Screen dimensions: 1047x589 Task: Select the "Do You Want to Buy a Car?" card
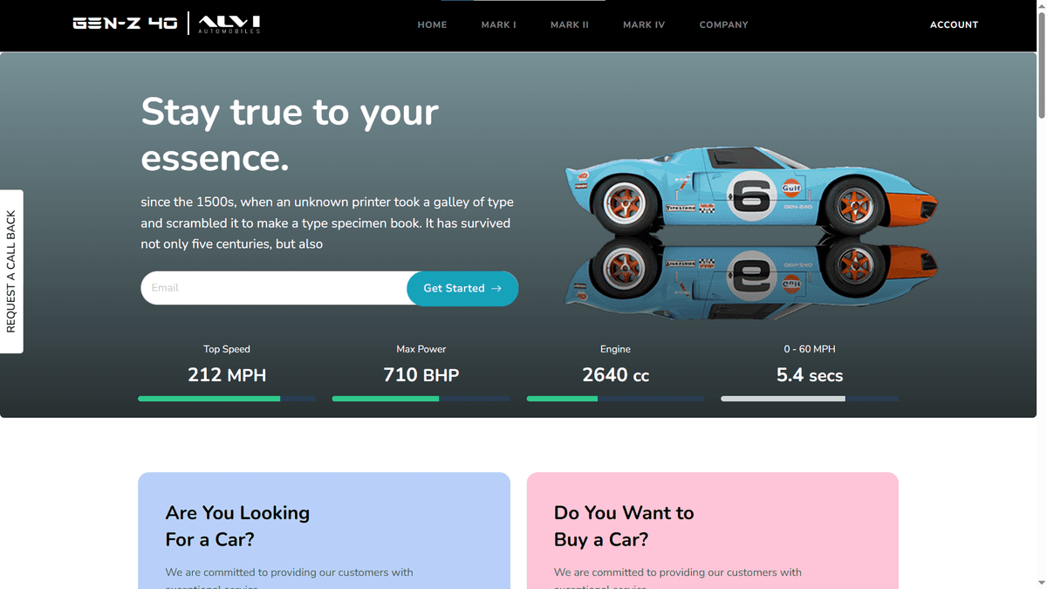[x=712, y=530]
